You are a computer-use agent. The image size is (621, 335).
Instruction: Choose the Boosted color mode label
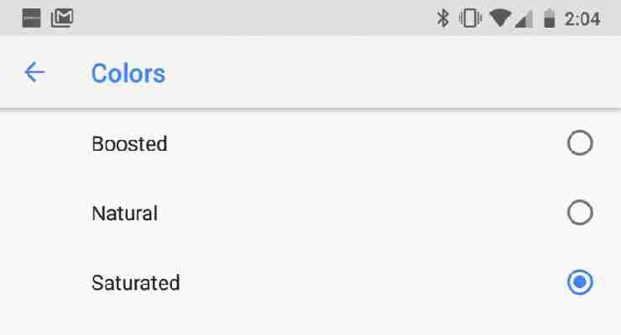129,143
